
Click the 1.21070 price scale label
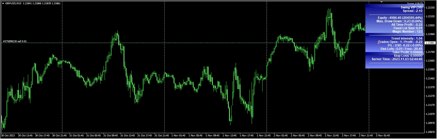pyautogui.click(x=430, y=114)
